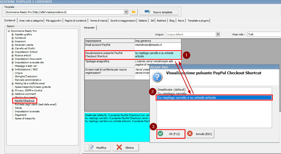Select PayPal Checkout in the tree

point(24,101)
